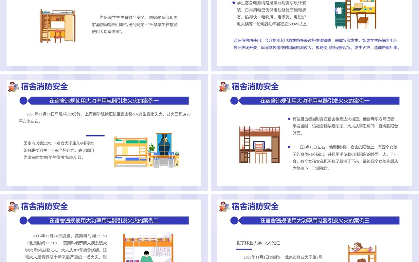This screenshot has height=262, width=419.
Task: Click the paragraph starting 2005年11月2日15时许
Action: 283,257
